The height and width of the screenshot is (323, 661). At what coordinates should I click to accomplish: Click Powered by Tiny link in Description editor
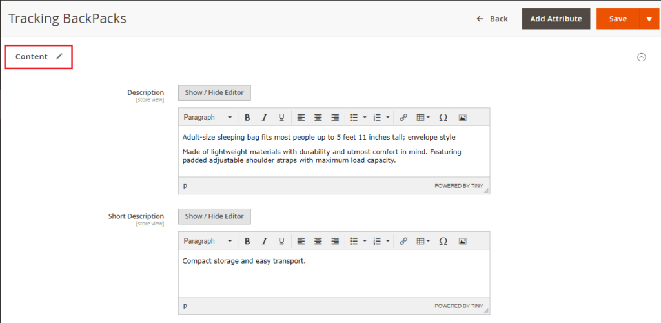(459, 185)
